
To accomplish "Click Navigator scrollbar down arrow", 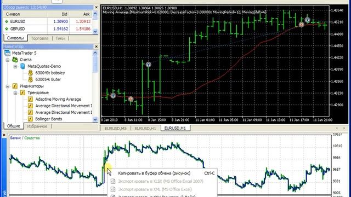I will (95, 119).
